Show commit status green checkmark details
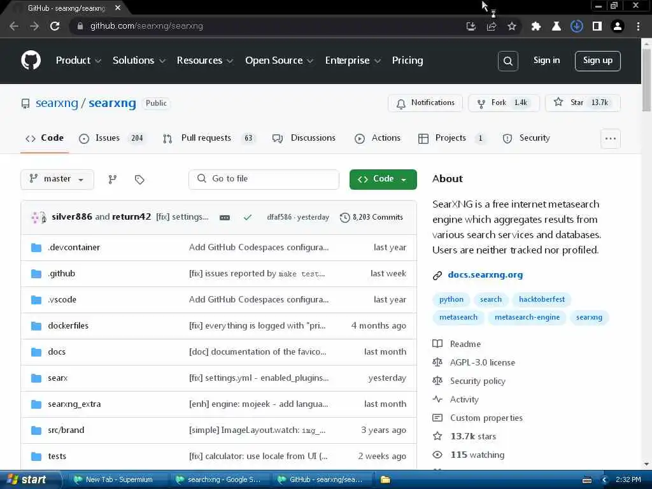 click(x=248, y=217)
